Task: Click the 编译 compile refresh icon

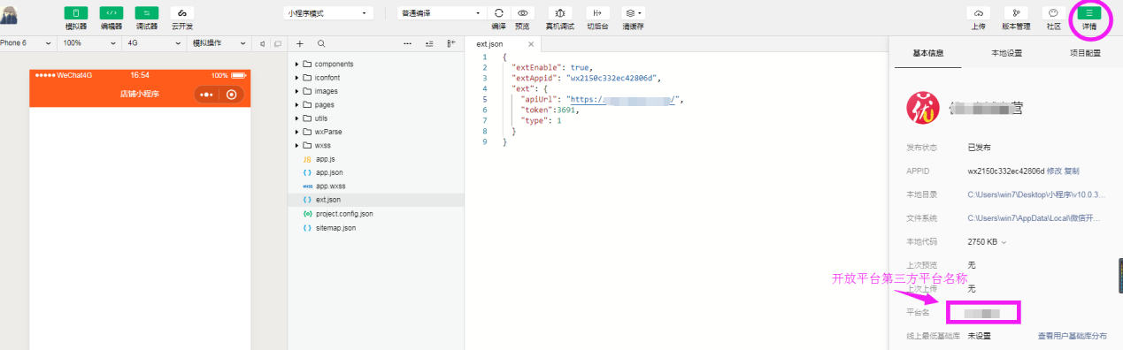Action: click(x=499, y=13)
